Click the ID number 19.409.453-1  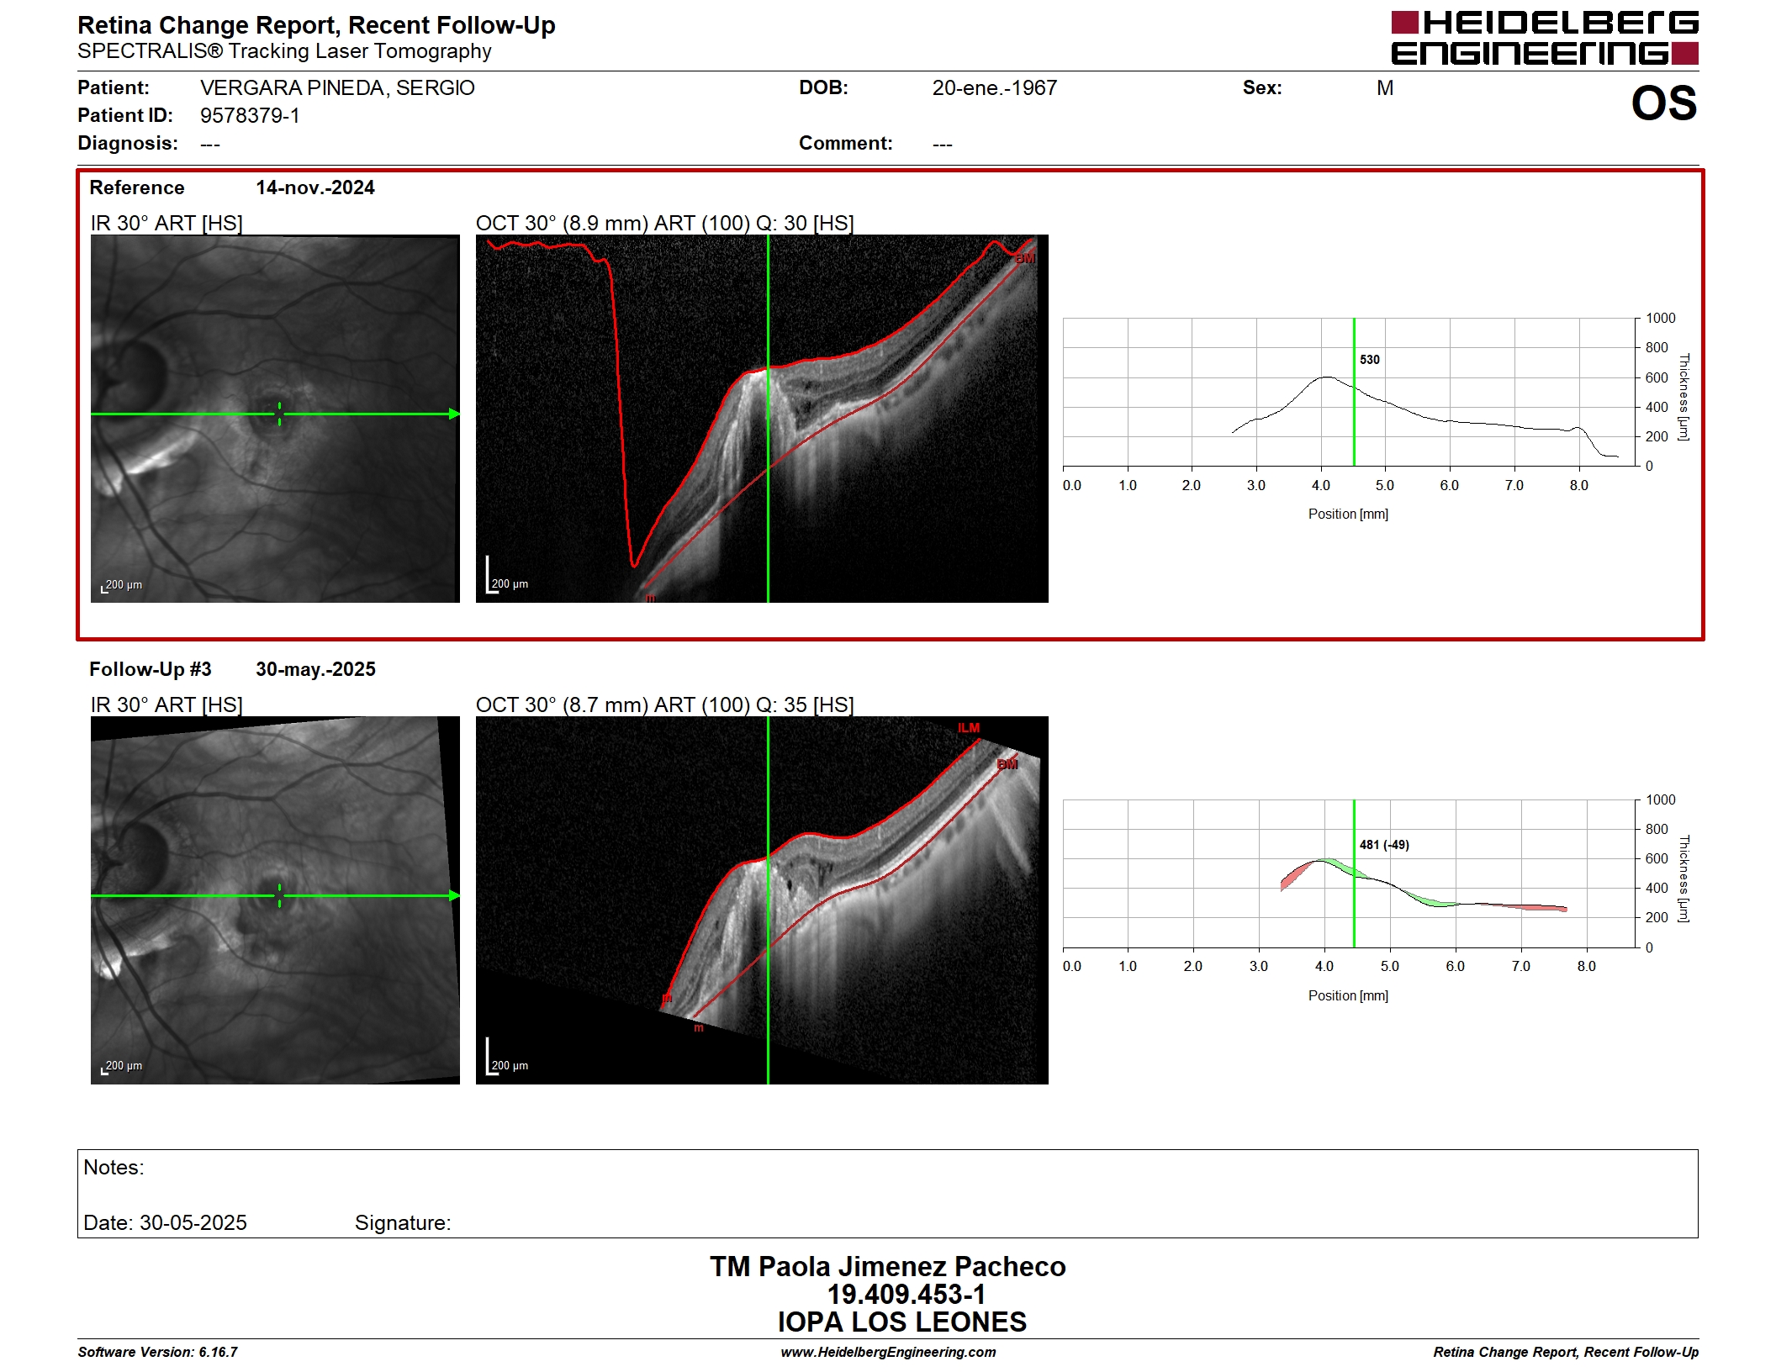pos(906,1295)
